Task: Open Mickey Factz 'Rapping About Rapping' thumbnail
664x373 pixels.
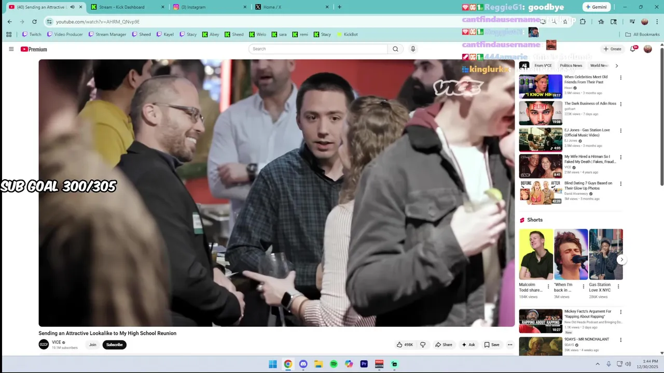Action: tap(541, 321)
